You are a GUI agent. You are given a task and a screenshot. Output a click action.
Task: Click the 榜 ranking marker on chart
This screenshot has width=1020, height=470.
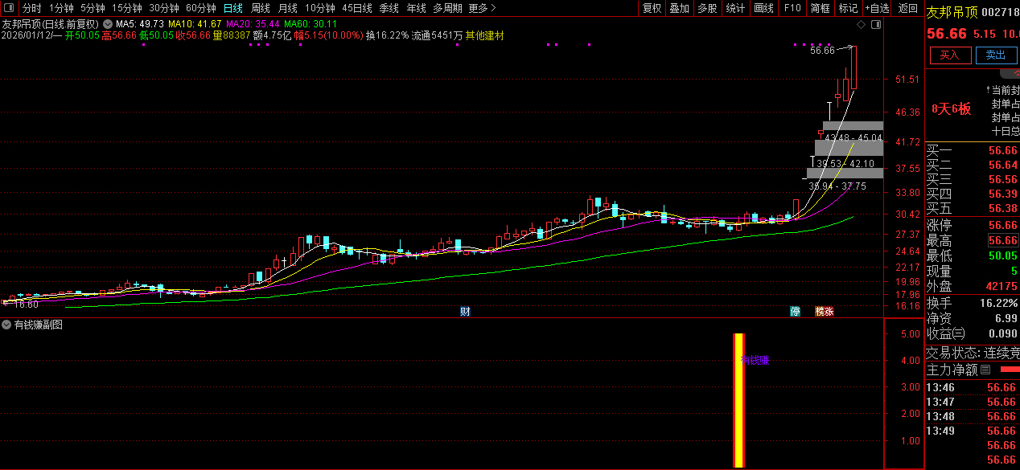coord(820,312)
